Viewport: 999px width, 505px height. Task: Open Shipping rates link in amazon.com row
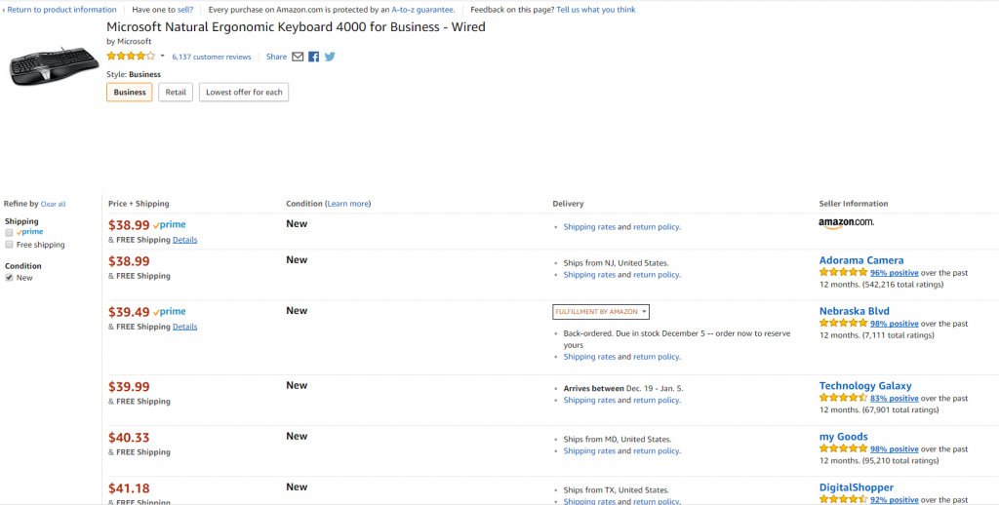coord(589,227)
